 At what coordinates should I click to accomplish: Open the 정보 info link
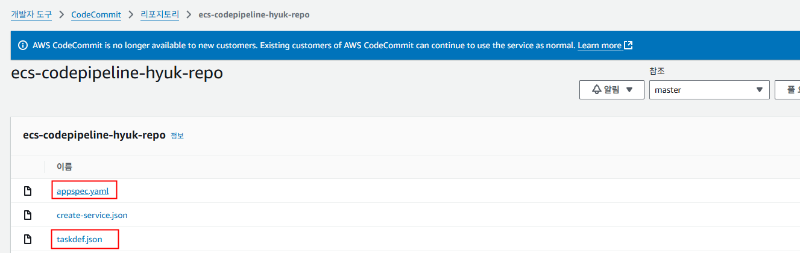click(x=177, y=136)
